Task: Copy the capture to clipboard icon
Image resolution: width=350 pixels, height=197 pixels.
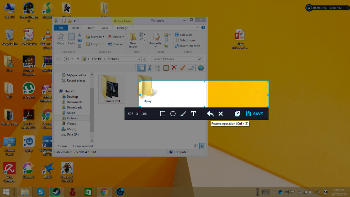Action: pyautogui.click(x=237, y=114)
